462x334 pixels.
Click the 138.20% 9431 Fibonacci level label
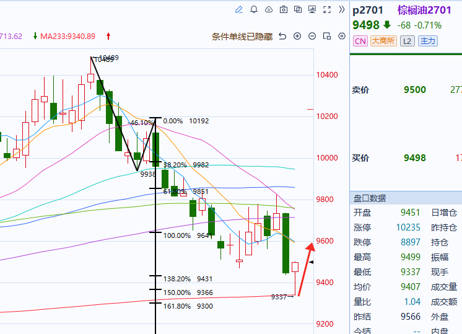pyautogui.click(x=188, y=279)
